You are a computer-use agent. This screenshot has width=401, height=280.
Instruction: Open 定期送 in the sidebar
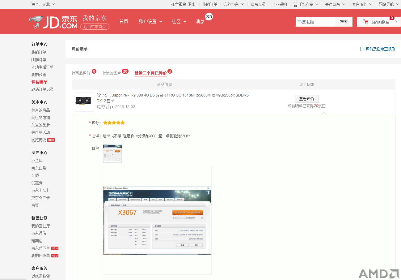coord(37,241)
